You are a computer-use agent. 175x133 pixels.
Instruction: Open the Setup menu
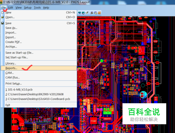point(28,8)
